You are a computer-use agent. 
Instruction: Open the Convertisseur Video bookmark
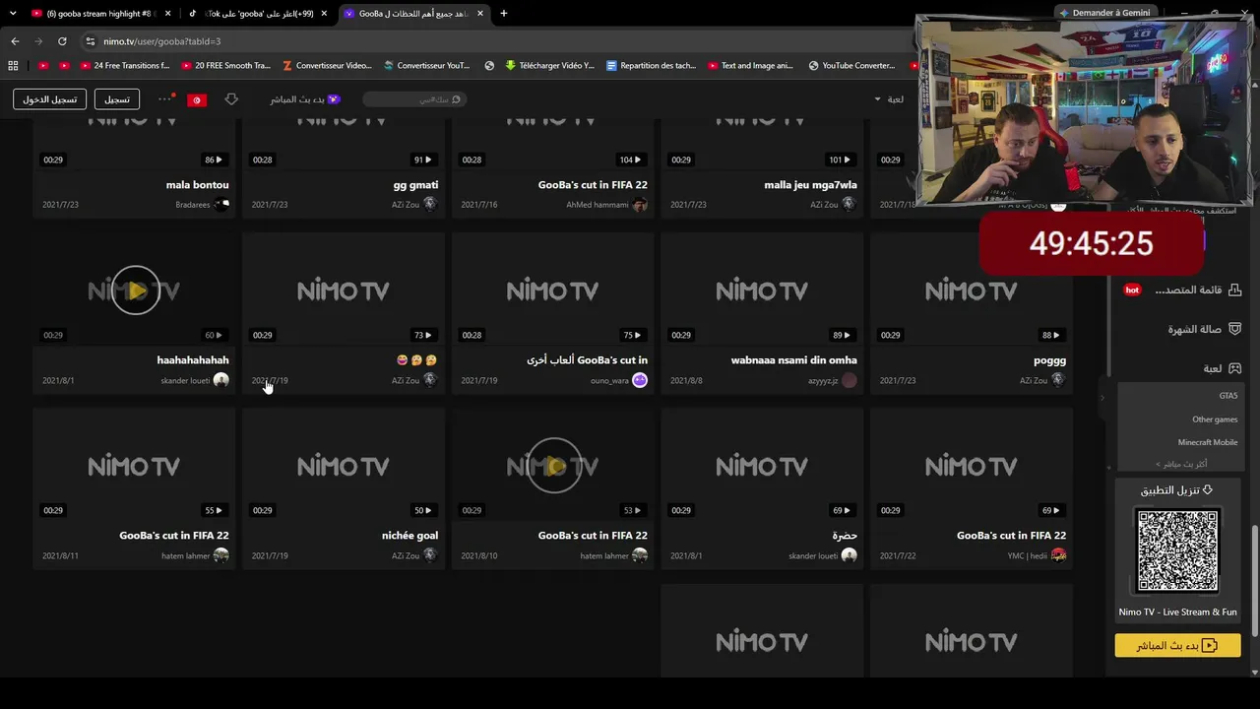[x=327, y=66]
